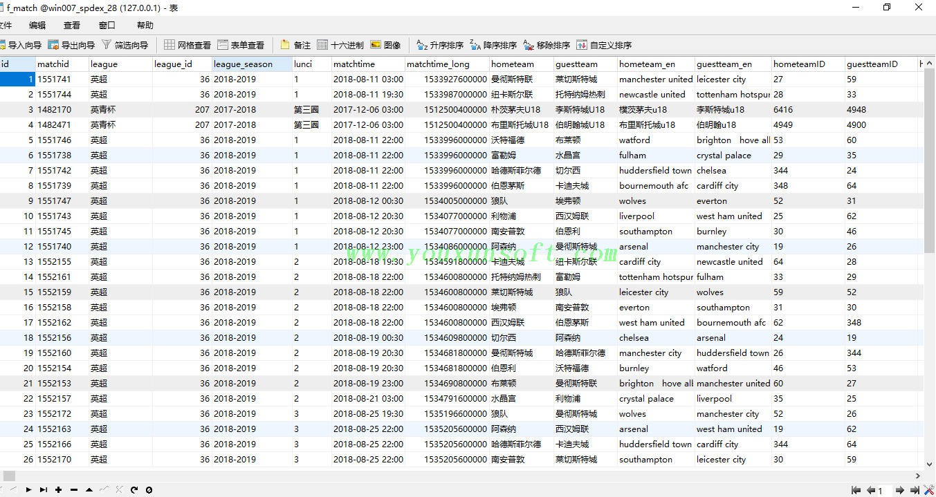
Task: Click 移除排序 to remove sorting
Action: point(547,45)
